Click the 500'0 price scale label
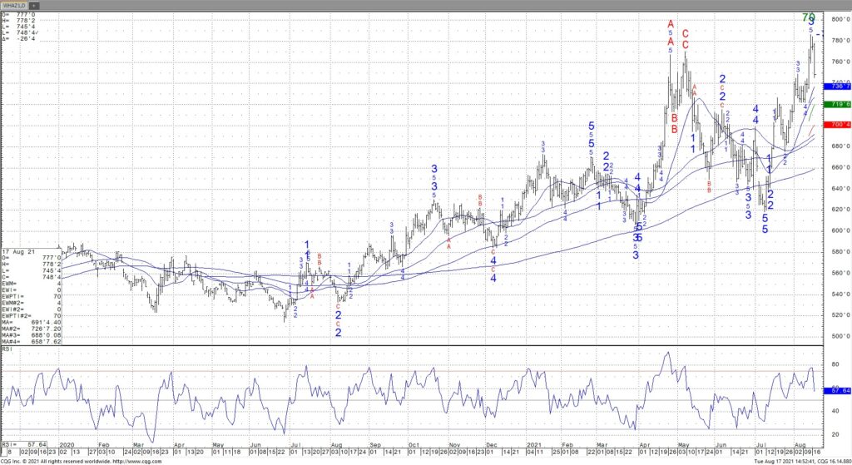This screenshot has height=465, width=852. pos(838,336)
